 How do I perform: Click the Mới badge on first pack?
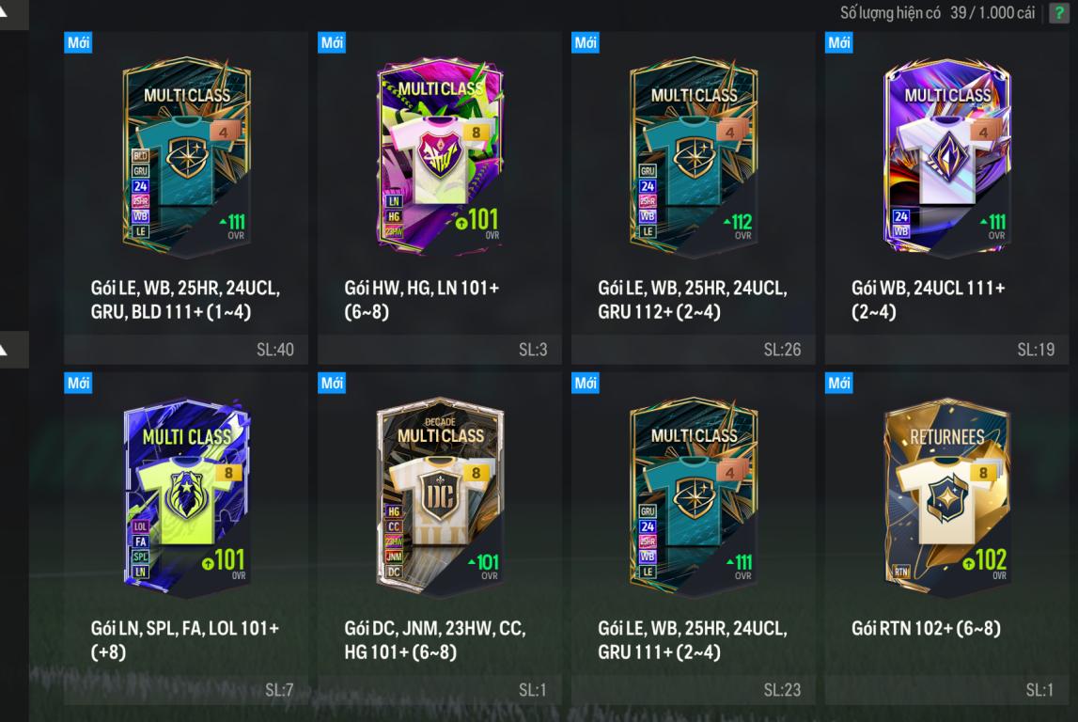pos(78,42)
